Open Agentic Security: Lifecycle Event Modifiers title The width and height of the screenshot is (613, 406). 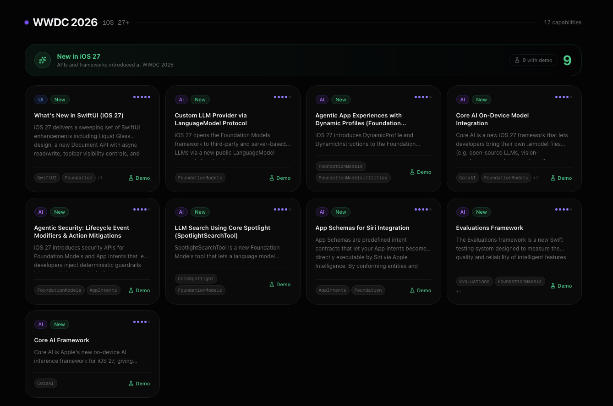click(x=82, y=232)
